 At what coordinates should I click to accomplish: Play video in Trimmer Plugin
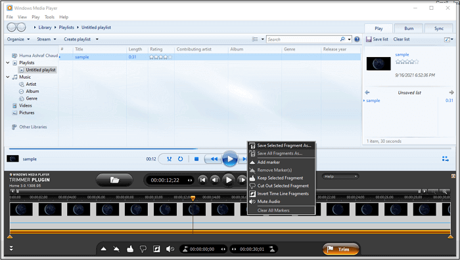click(x=229, y=180)
